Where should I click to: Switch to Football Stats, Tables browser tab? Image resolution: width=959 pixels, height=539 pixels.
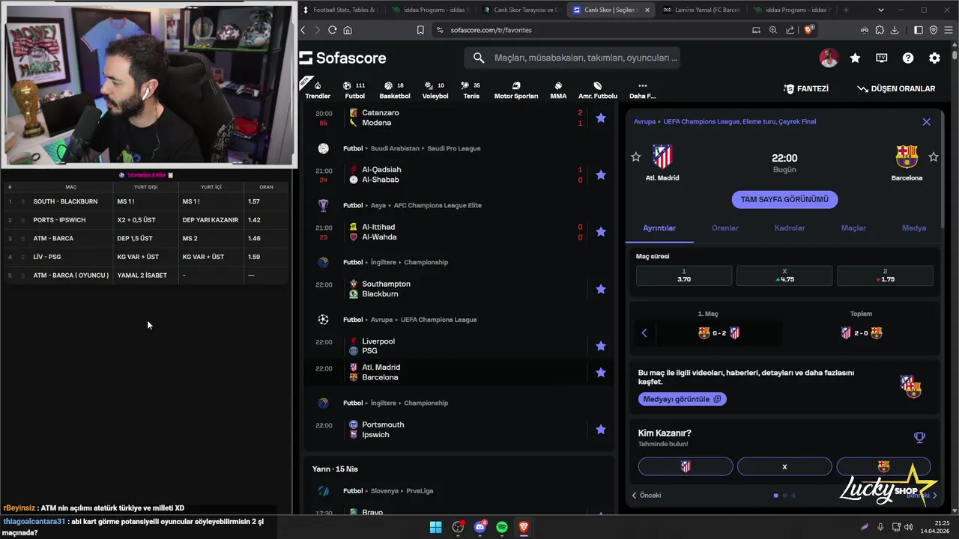coord(342,10)
